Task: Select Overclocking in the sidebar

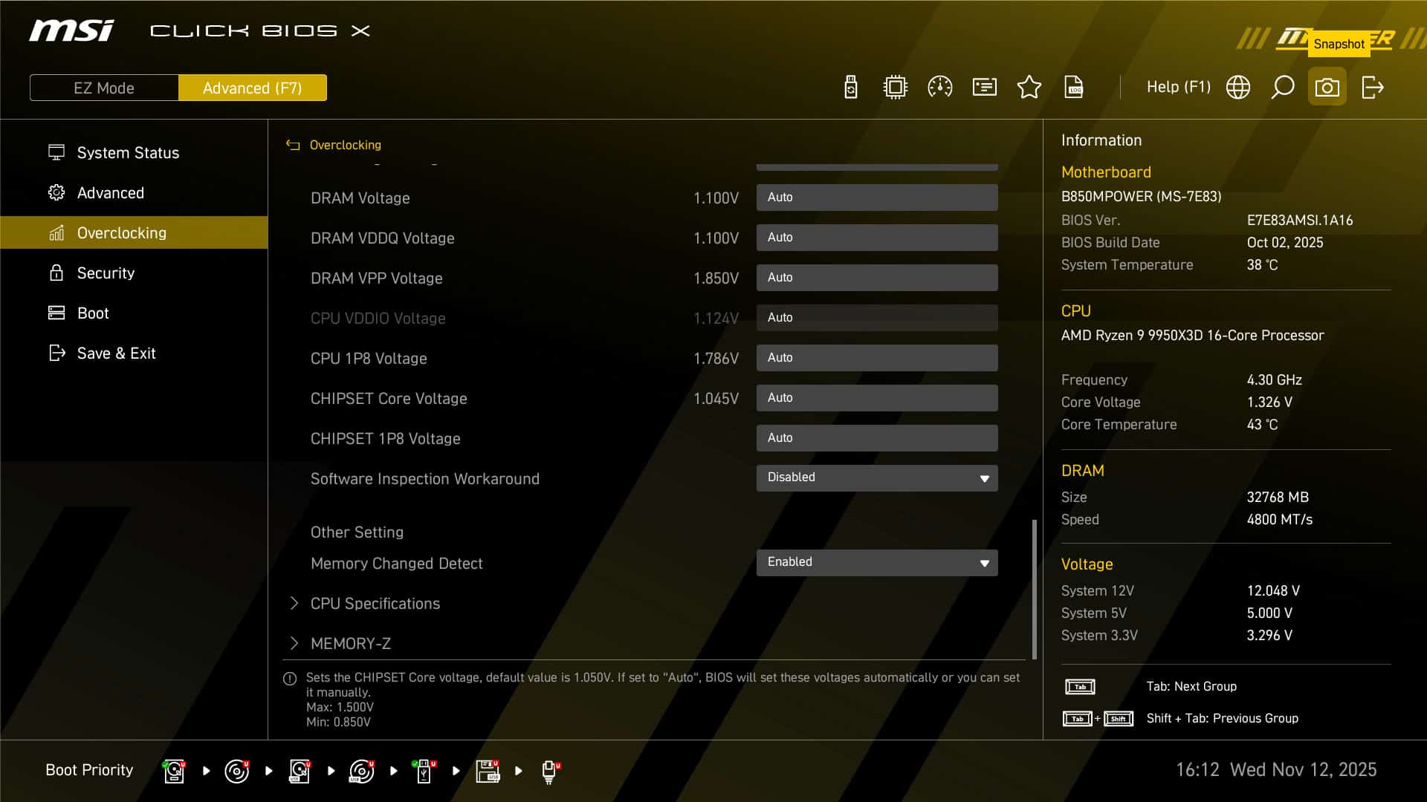Action: (x=134, y=232)
